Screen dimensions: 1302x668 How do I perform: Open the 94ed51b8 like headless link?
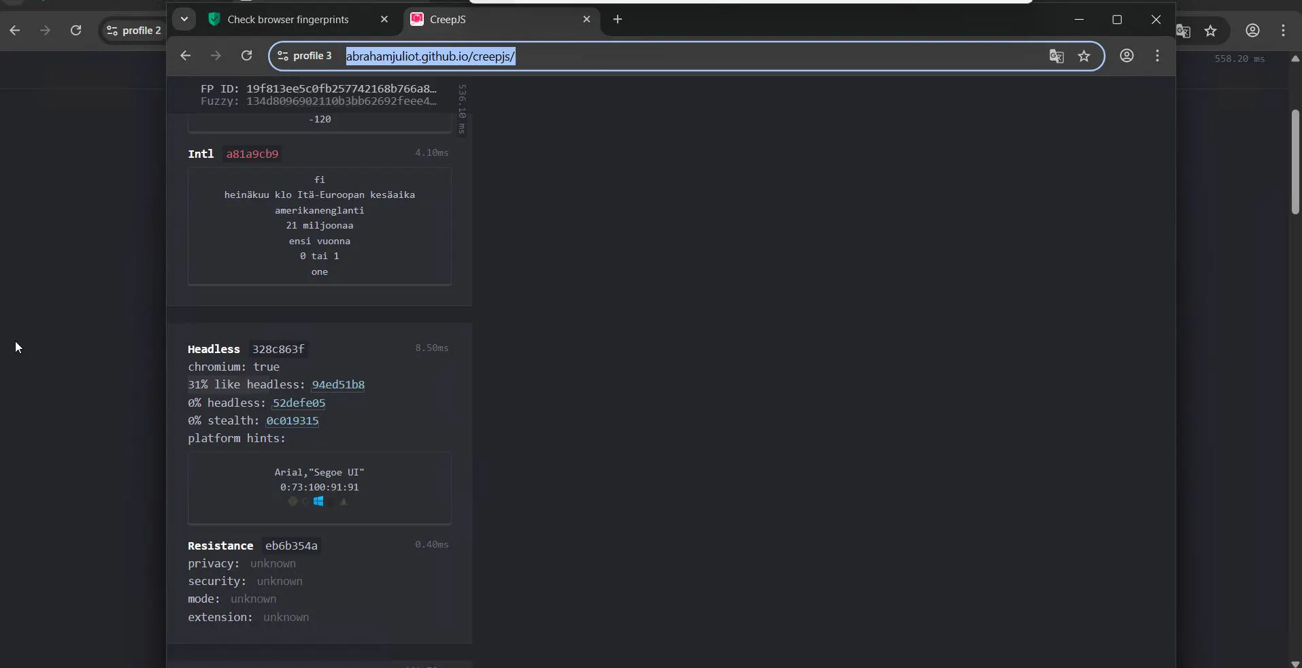tap(338, 385)
